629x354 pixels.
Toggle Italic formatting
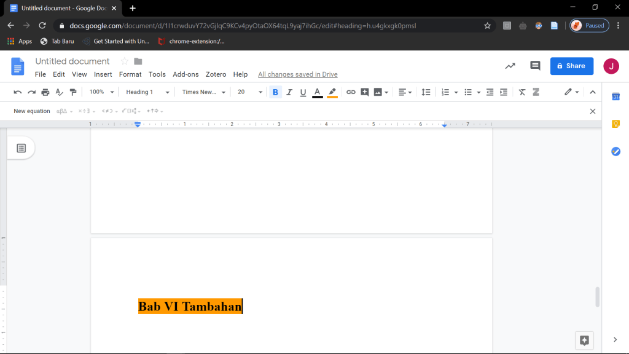pyautogui.click(x=289, y=92)
